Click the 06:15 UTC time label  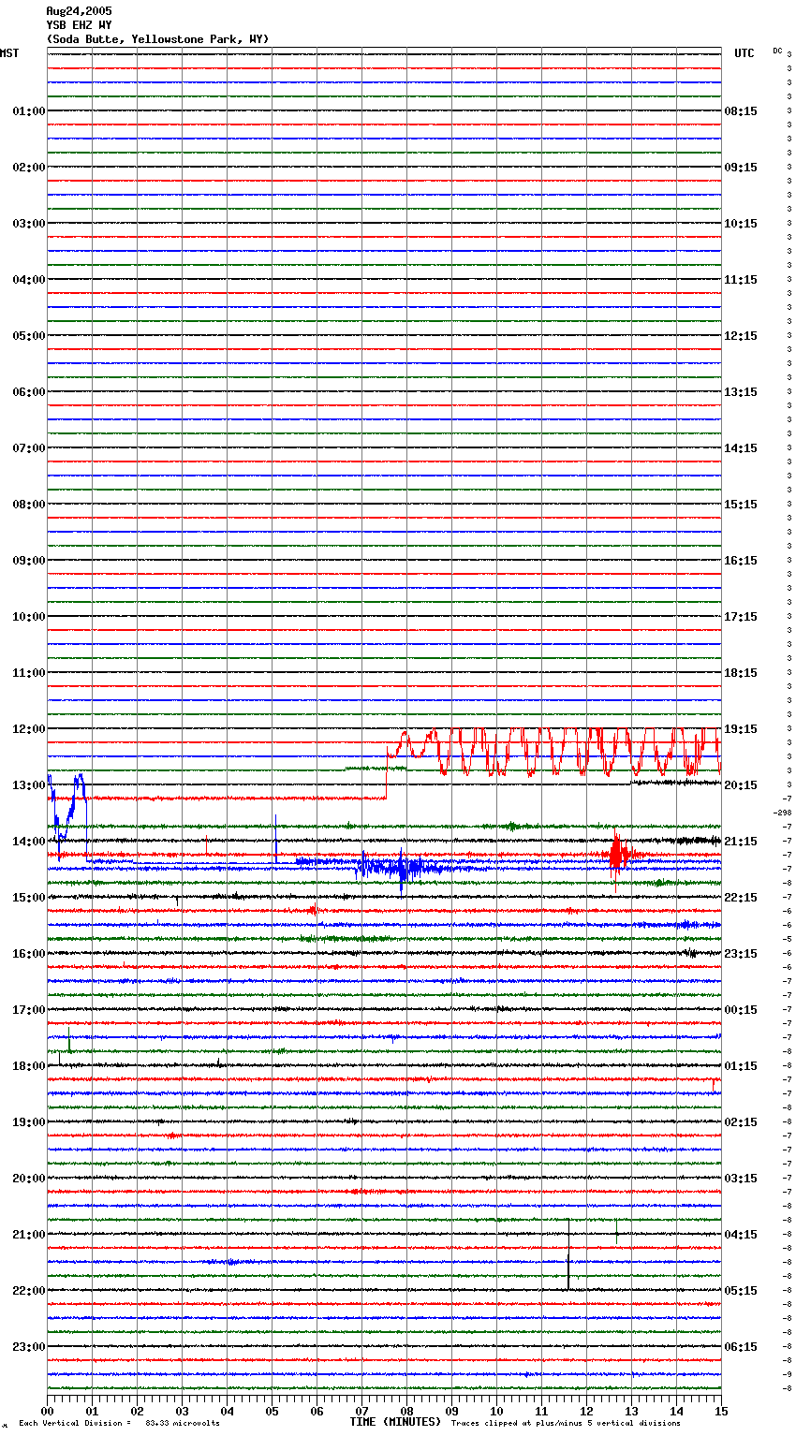coord(741,1347)
